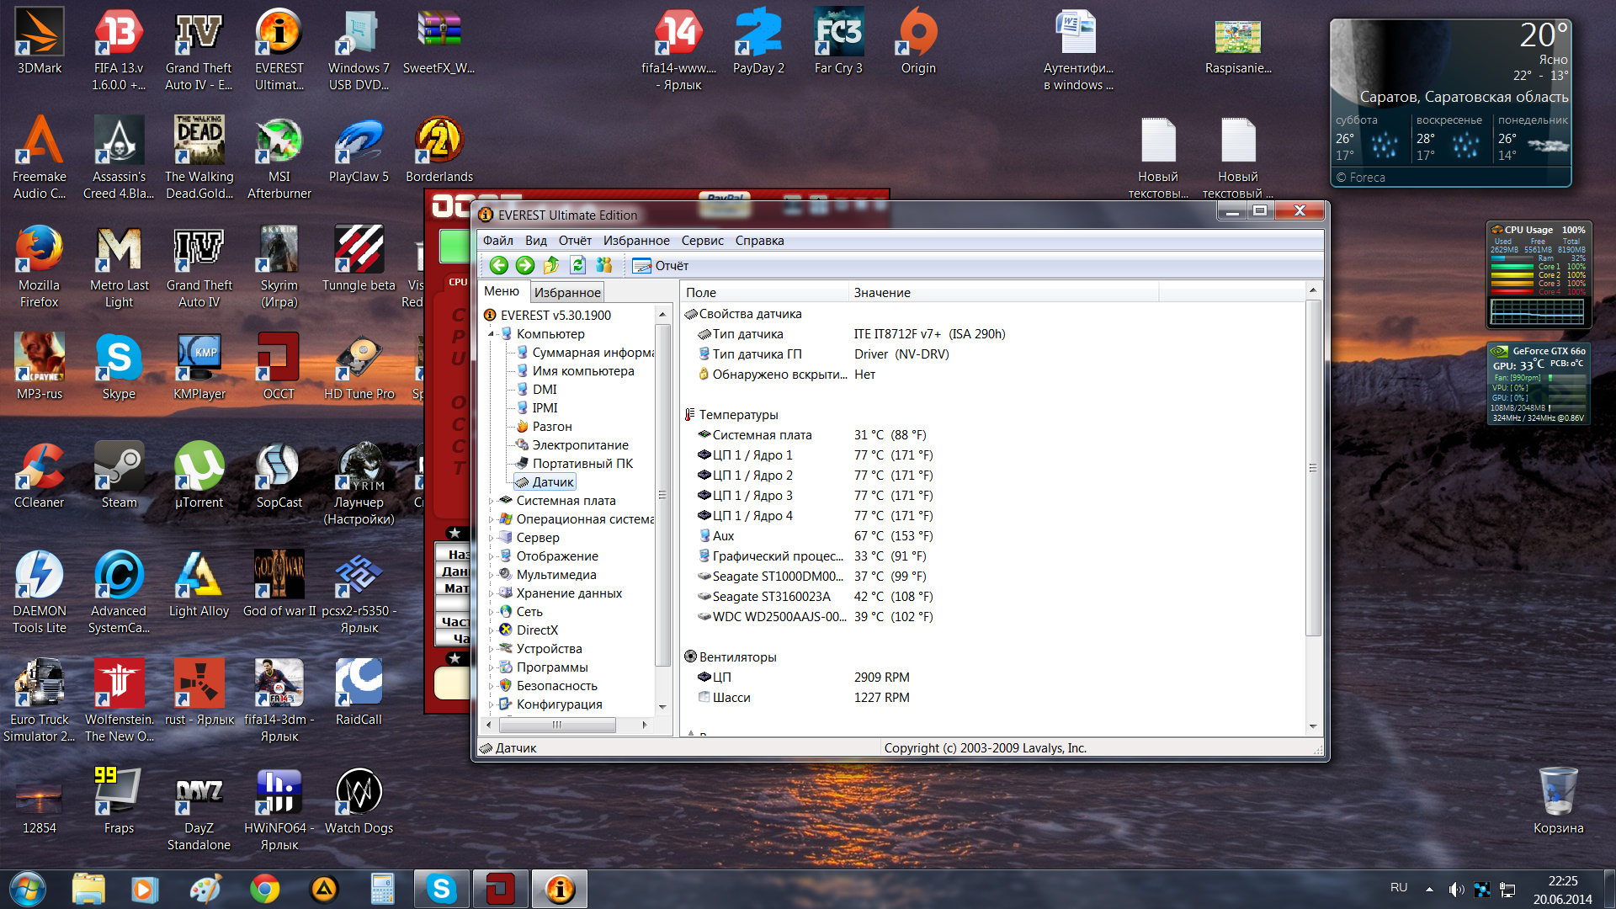Collapse the Компьютер tree node

point(492,334)
